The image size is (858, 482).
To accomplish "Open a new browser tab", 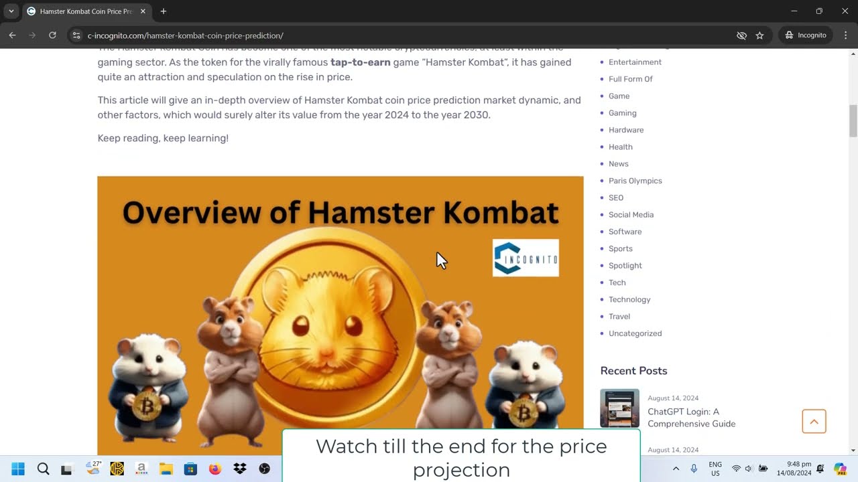I will (163, 11).
